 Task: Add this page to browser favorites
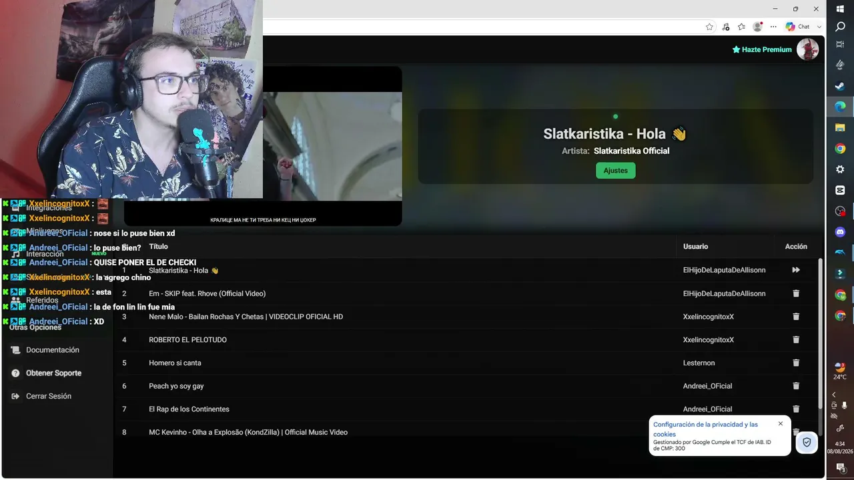[709, 27]
